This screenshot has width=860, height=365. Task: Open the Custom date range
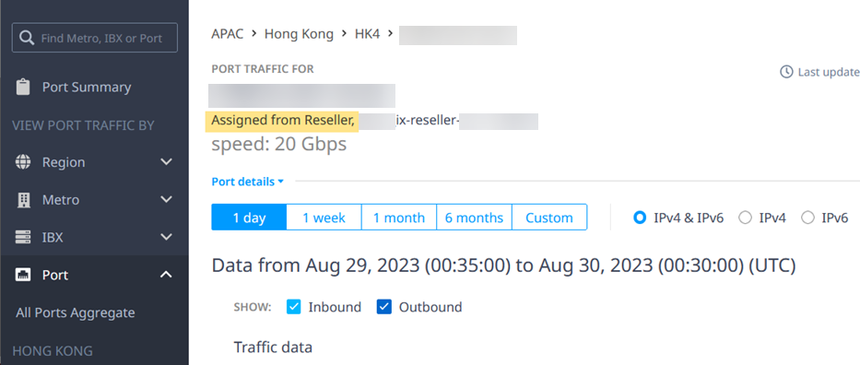click(x=549, y=218)
